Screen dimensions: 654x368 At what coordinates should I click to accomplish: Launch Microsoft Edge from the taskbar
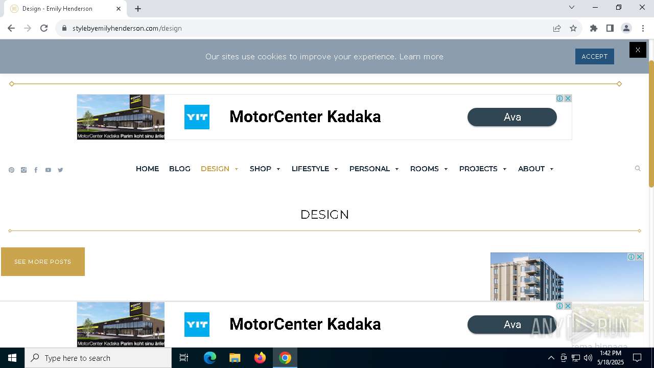click(x=210, y=358)
